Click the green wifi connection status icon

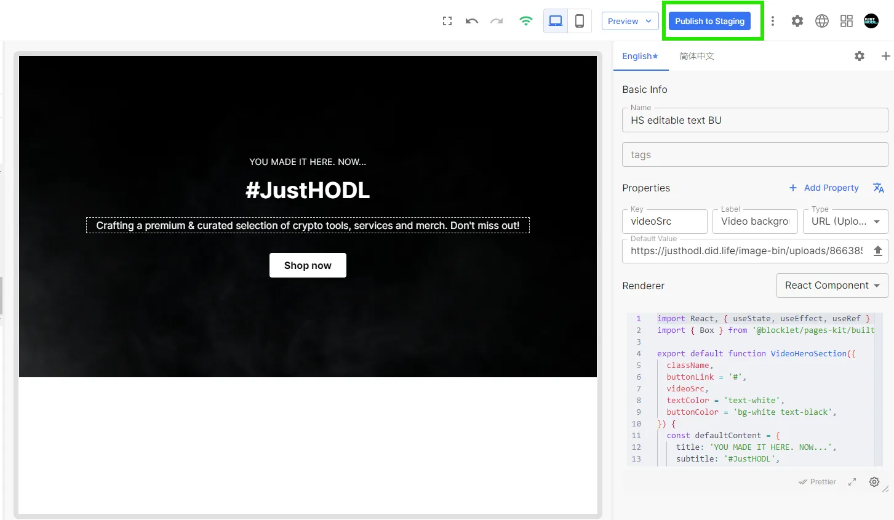click(x=525, y=21)
